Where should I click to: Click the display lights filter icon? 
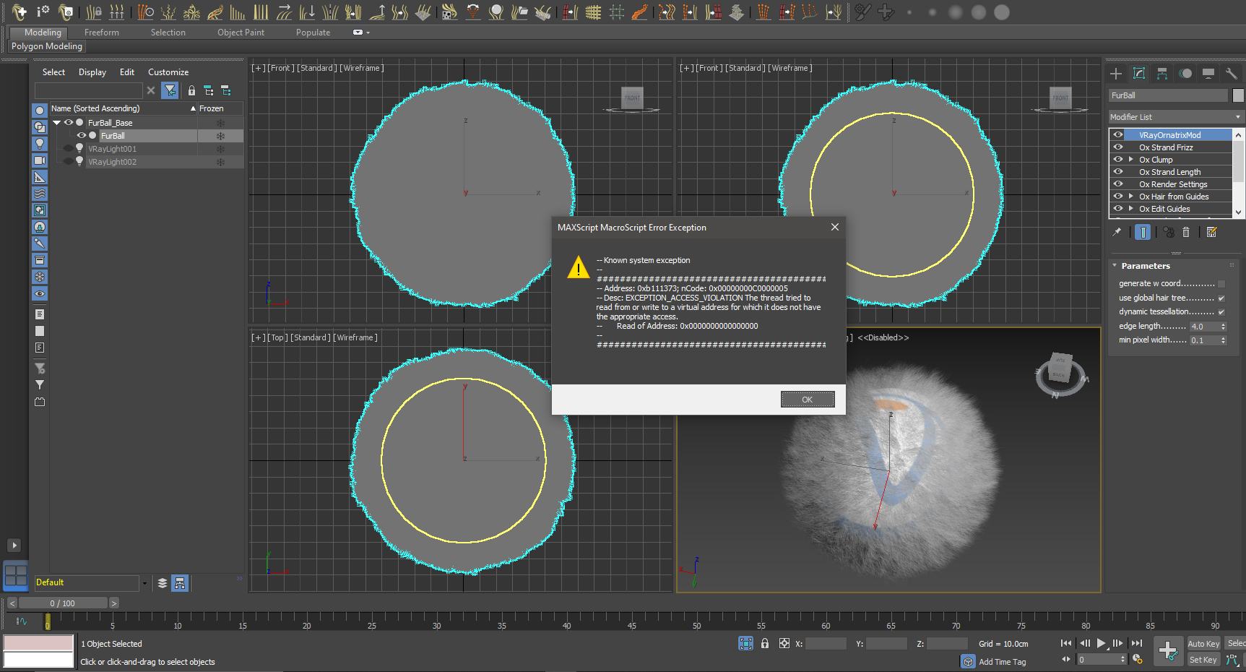[40, 144]
